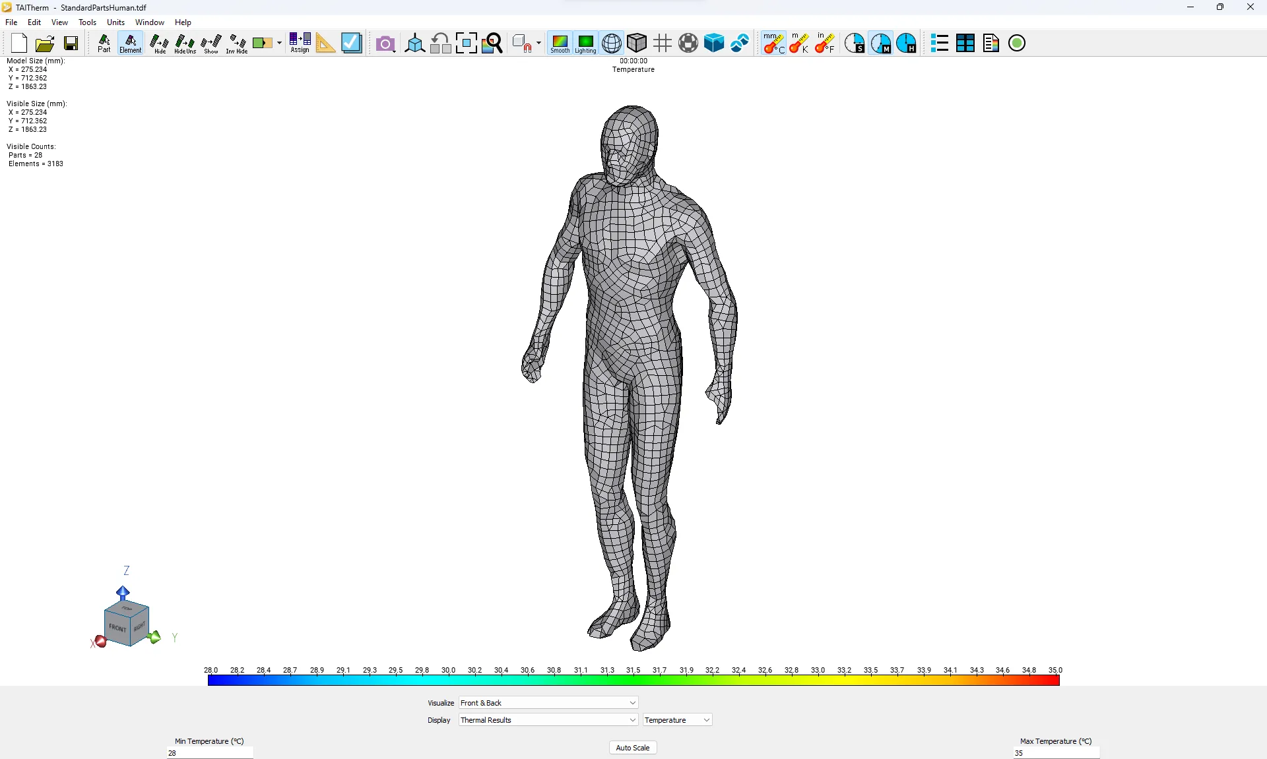Open the Visualize Front & Back dropdown
The height and width of the screenshot is (759, 1267).
click(546, 703)
